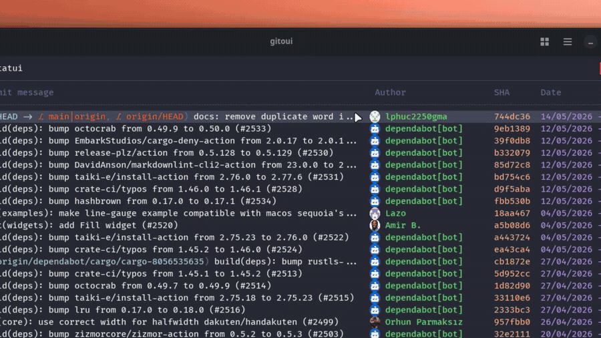601x338 pixels.
Task: Click dependabot avatar on commit 9eb1389 row
Action: (x=375, y=129)
